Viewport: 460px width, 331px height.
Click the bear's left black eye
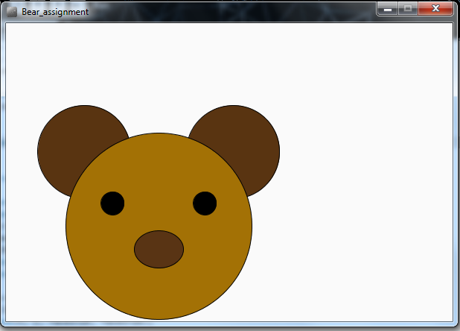tap(112, 203)
